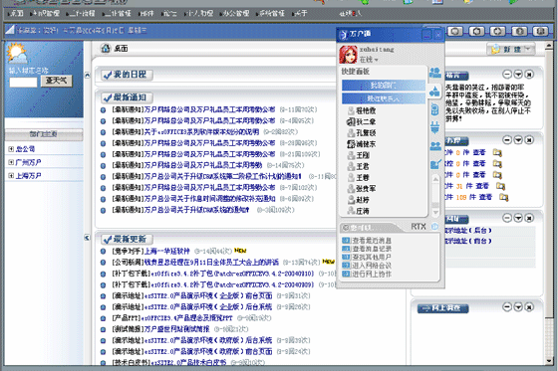Open dropdown arrow of motto widget

click(x=518, y=75)
